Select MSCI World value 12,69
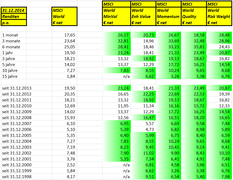The width and height of the screenshot is (233, 180). point(70,106)
